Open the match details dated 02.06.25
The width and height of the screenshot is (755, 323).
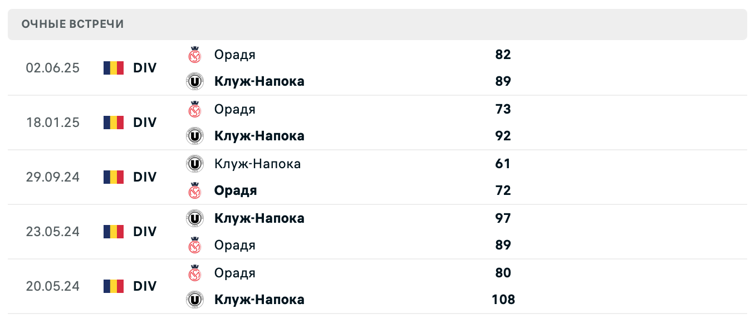click(x=53, y=67)
